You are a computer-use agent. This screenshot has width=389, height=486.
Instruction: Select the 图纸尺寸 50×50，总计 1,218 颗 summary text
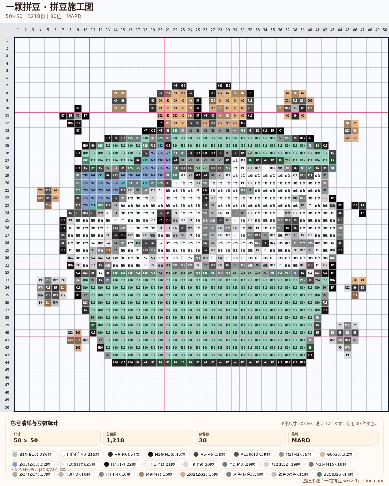click(x=329, y=424)
